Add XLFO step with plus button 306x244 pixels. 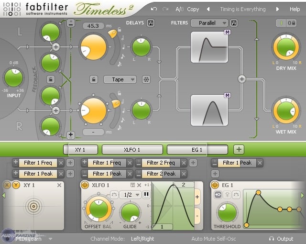pos(197,197)
